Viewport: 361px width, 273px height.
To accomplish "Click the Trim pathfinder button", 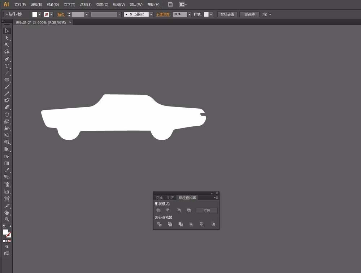I will pyautogui.click(x=170, y=224).
